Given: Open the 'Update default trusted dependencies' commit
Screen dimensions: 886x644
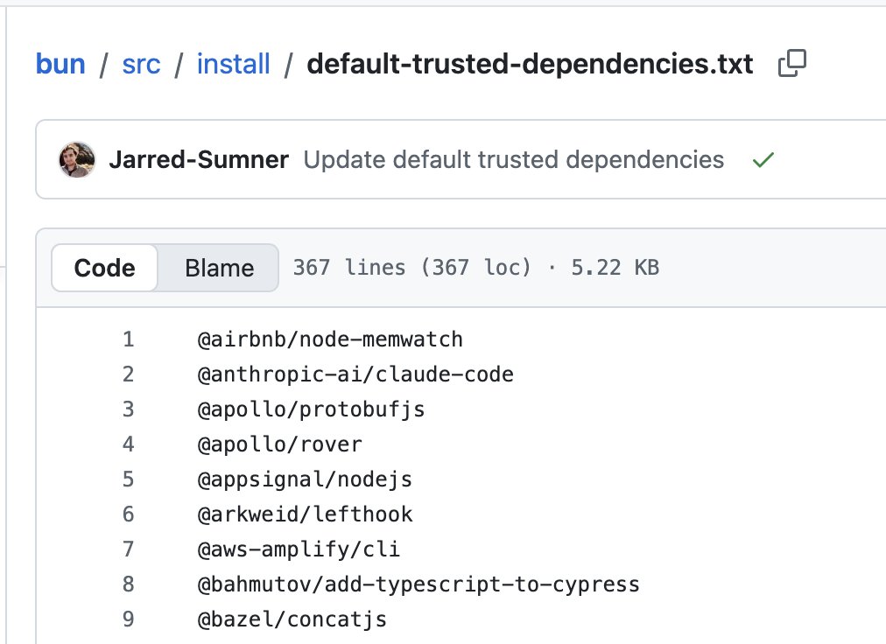Looking at the screenshot, I should click(x=514, y=160).
